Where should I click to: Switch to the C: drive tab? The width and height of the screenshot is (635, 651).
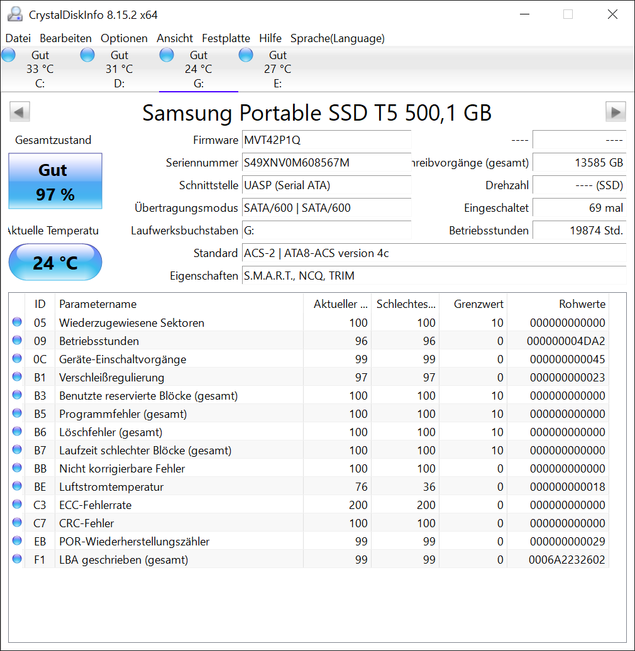[x=40, y=69]
